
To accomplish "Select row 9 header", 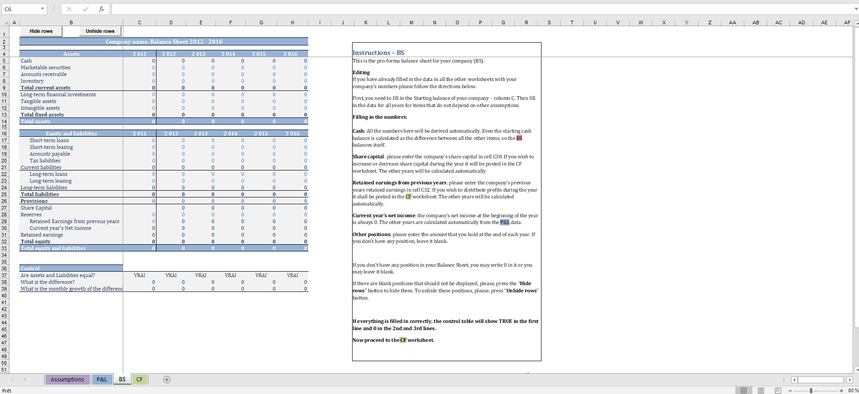I will [4, 88].
